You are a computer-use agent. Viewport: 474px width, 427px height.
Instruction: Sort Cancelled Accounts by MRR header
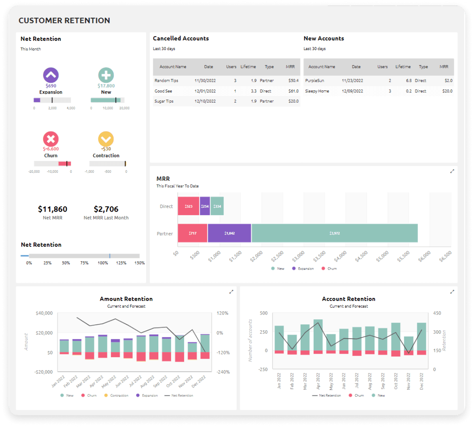coord(290,67)
